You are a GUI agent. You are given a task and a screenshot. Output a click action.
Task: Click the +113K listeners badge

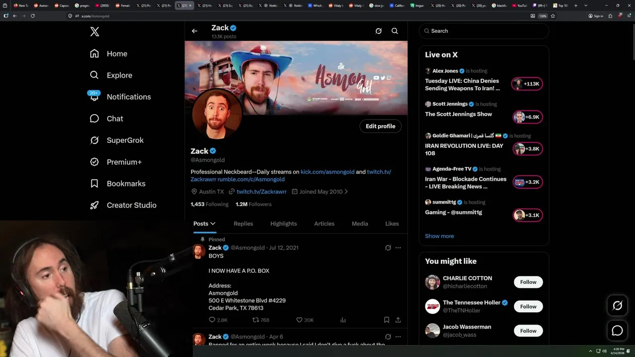click(527, 84)
